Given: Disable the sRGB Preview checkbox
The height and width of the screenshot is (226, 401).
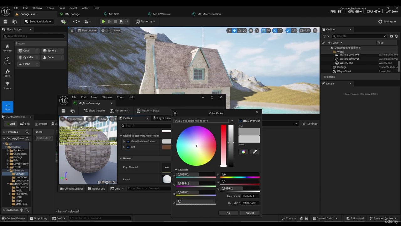Looking at the screenshot, I should pos(241,121).
